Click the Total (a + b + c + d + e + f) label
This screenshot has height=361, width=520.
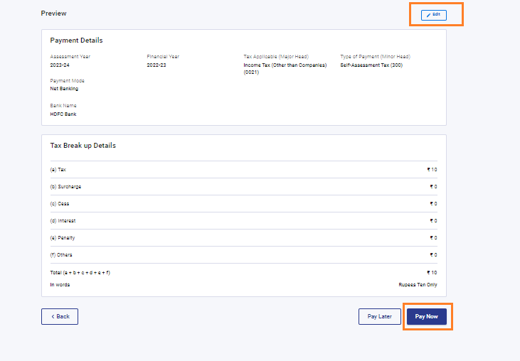(x=80, y=272)
